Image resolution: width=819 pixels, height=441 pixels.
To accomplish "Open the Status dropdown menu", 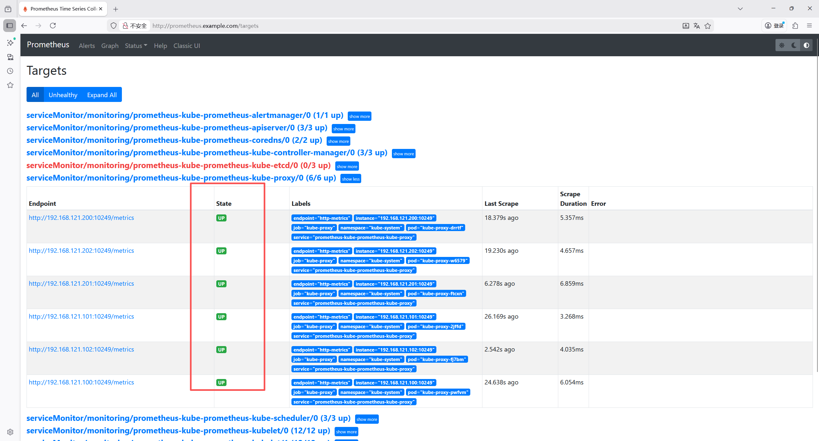I will (136, 46).
